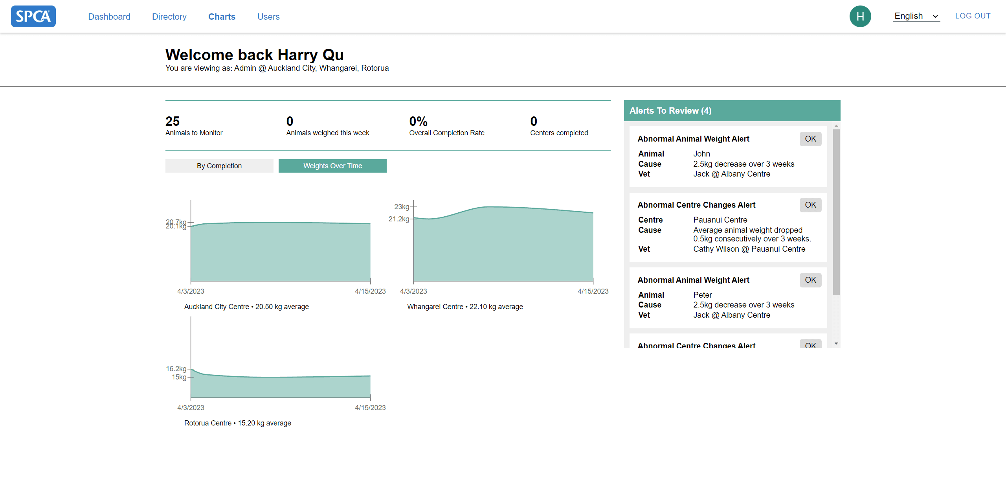
Task: Dismiss the Pauanui Centre Changes Alert
Action: (x=810, y=205)
